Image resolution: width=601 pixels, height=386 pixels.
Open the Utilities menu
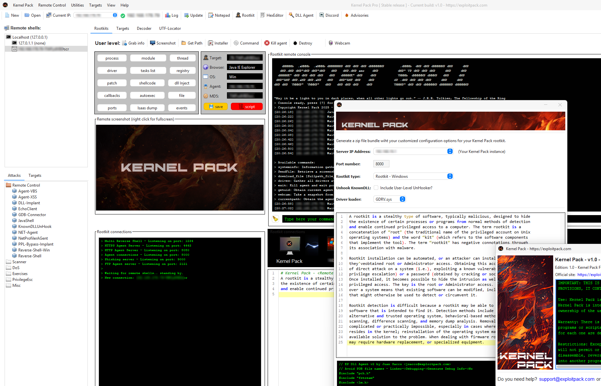tap(77, 5)
